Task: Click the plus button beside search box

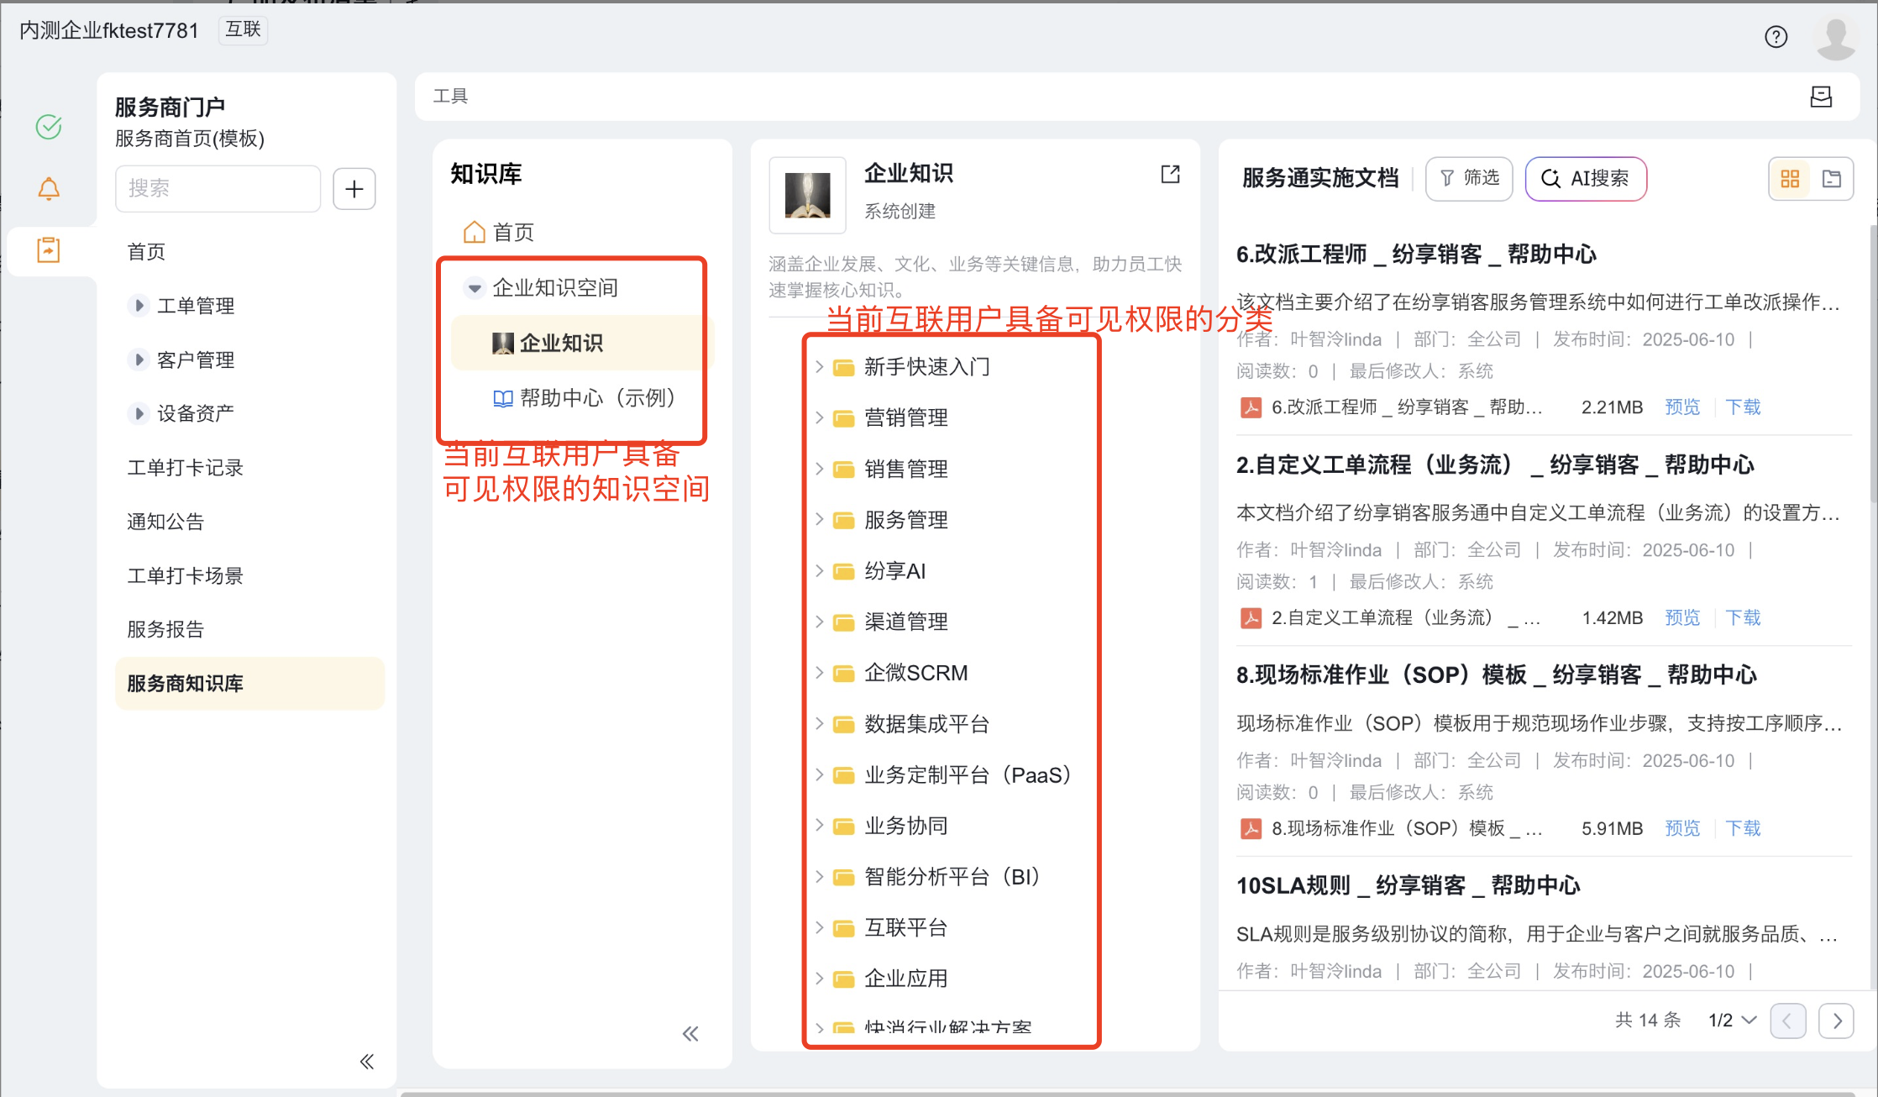Action: click(354, 189)
